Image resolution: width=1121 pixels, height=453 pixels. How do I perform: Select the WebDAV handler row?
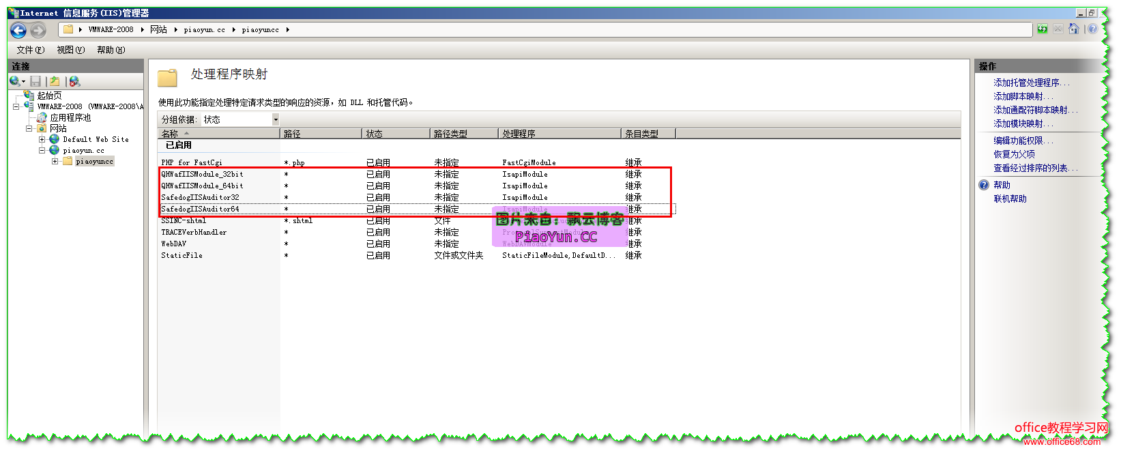tap(416, 244)
